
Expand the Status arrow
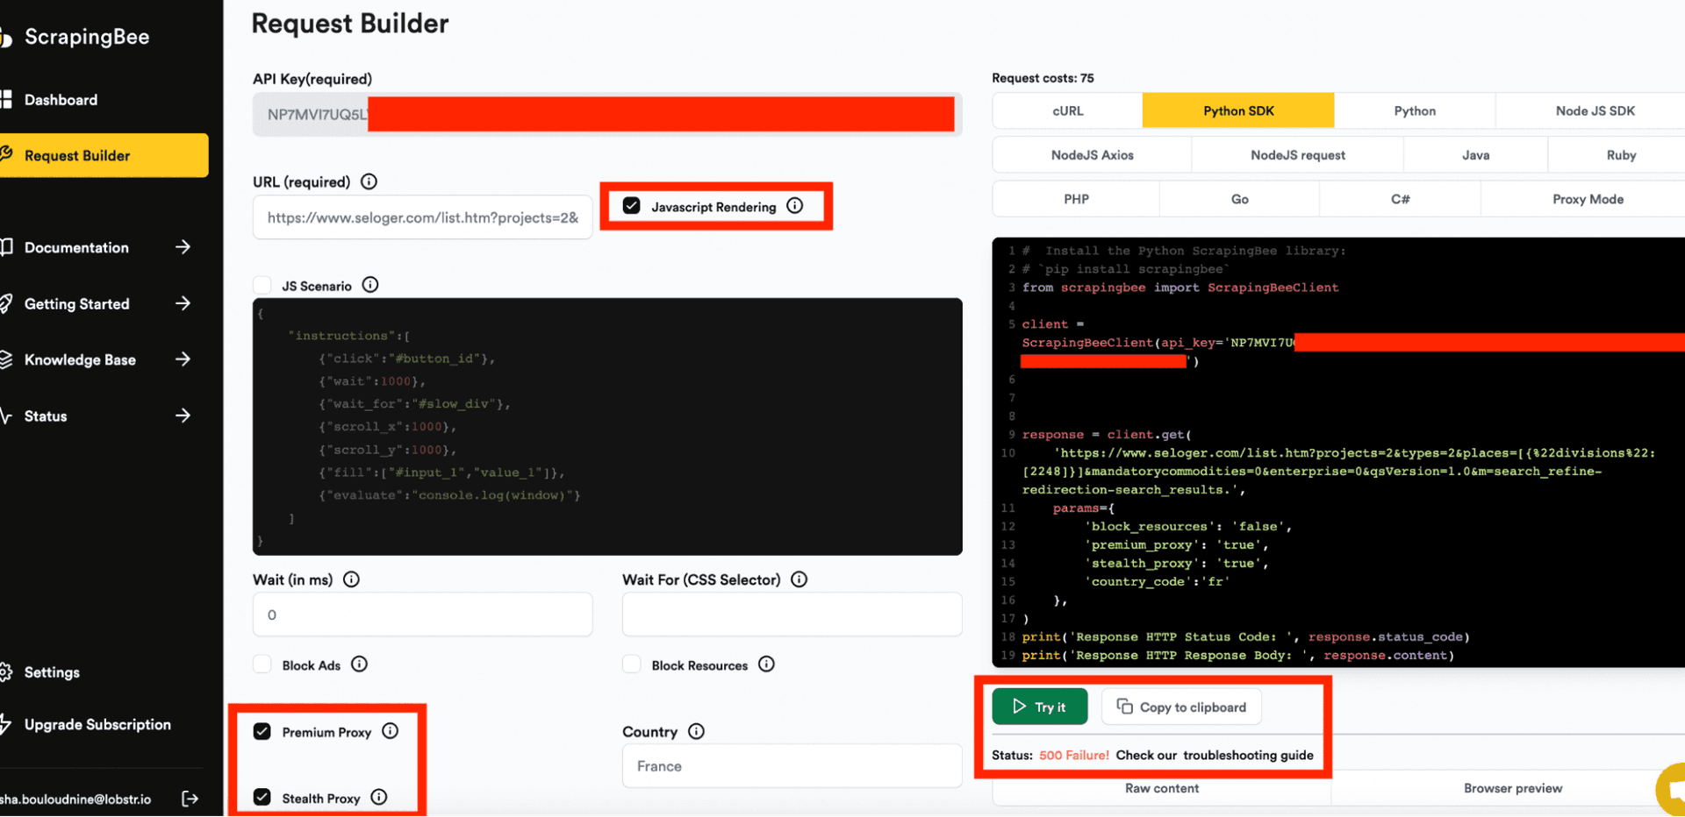(x=183, y=416)
